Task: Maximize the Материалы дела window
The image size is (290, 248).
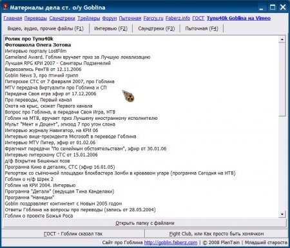Action: point(273,7)
